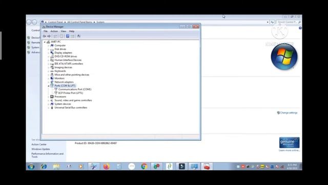Open Google Chrome from the taskbar
328x185 pixels.
coord(144,166)
